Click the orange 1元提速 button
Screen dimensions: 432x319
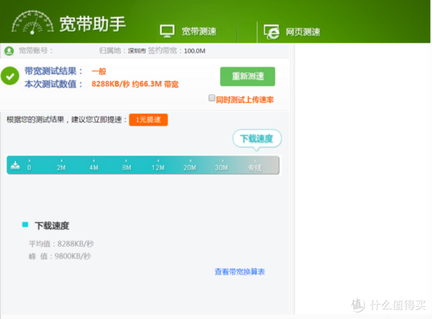pos(148,120)
